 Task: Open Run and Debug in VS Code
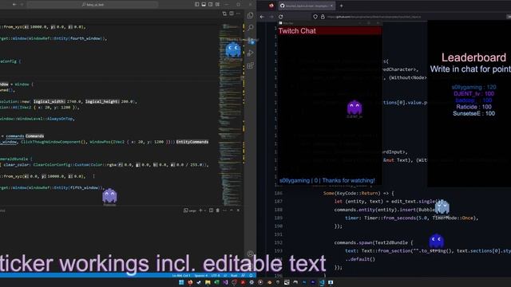(x=250, y=53)
